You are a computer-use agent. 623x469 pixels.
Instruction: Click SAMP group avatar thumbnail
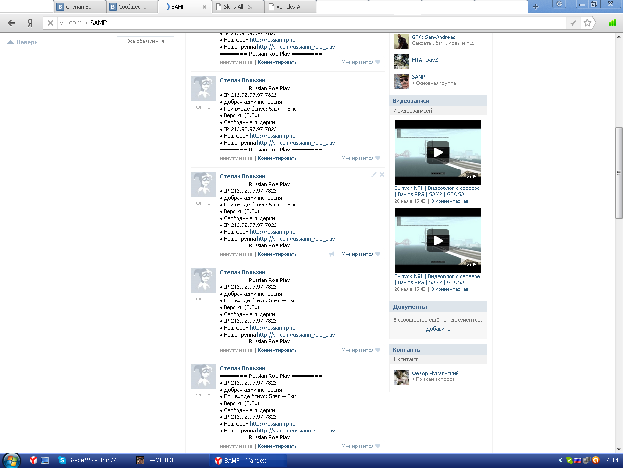click(402, 81)
